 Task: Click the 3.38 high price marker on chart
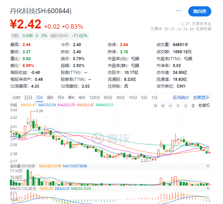pos(39,111)
